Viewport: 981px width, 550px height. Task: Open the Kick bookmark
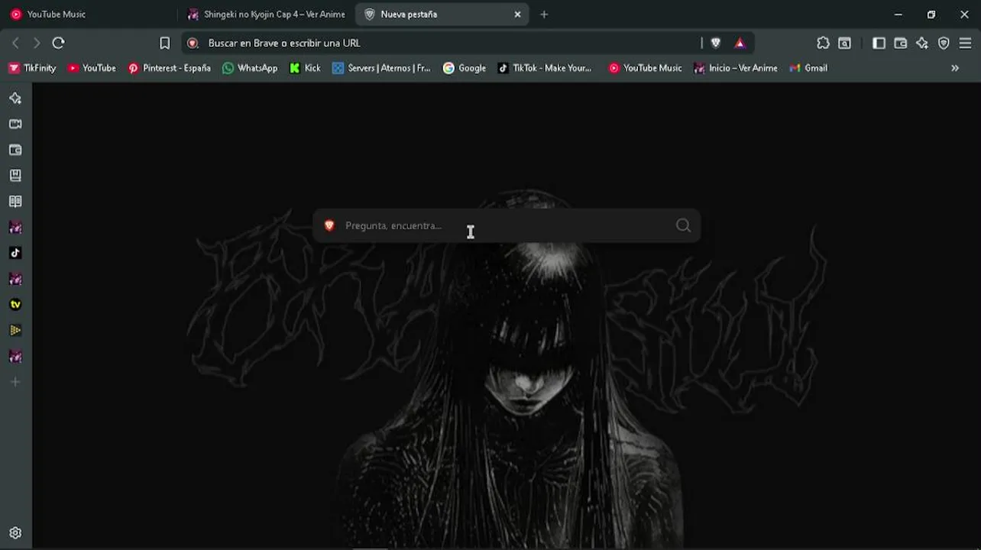click(305, 68)
